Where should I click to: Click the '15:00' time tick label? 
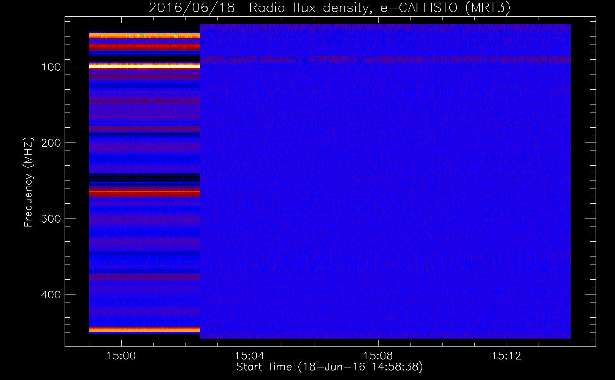[121, 356]
